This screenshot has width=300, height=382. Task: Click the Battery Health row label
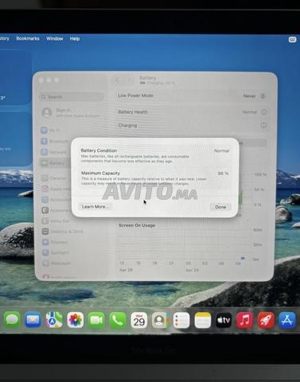pos(133,112)
